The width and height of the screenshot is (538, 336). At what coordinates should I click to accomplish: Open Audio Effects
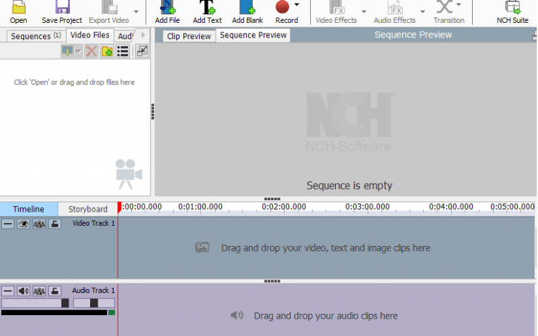395,12
